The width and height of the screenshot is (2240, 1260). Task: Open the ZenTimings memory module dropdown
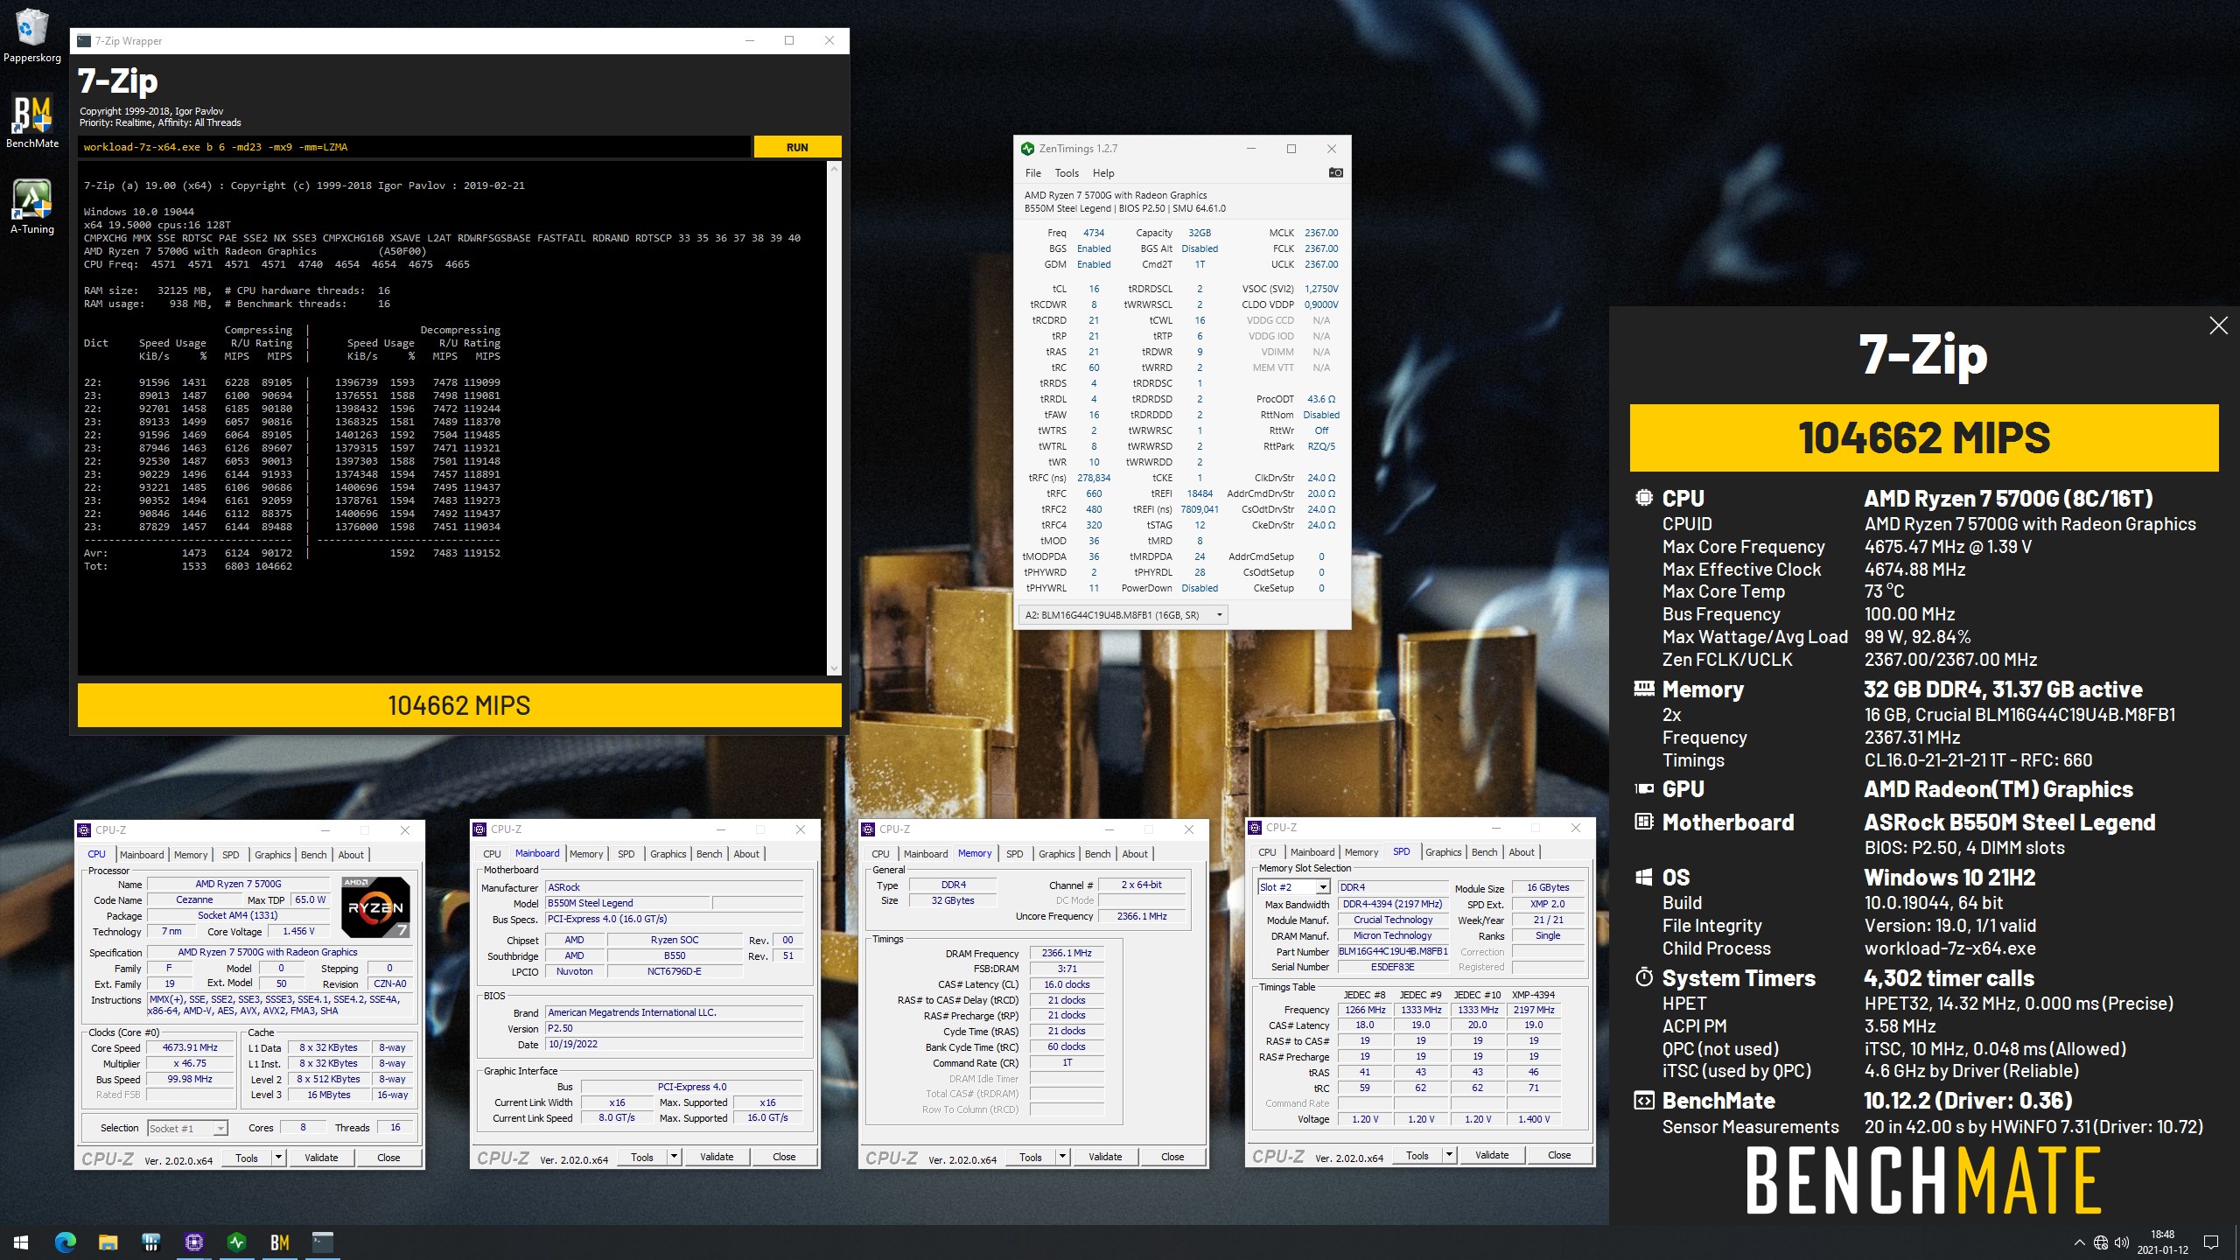coord(1123,615)
